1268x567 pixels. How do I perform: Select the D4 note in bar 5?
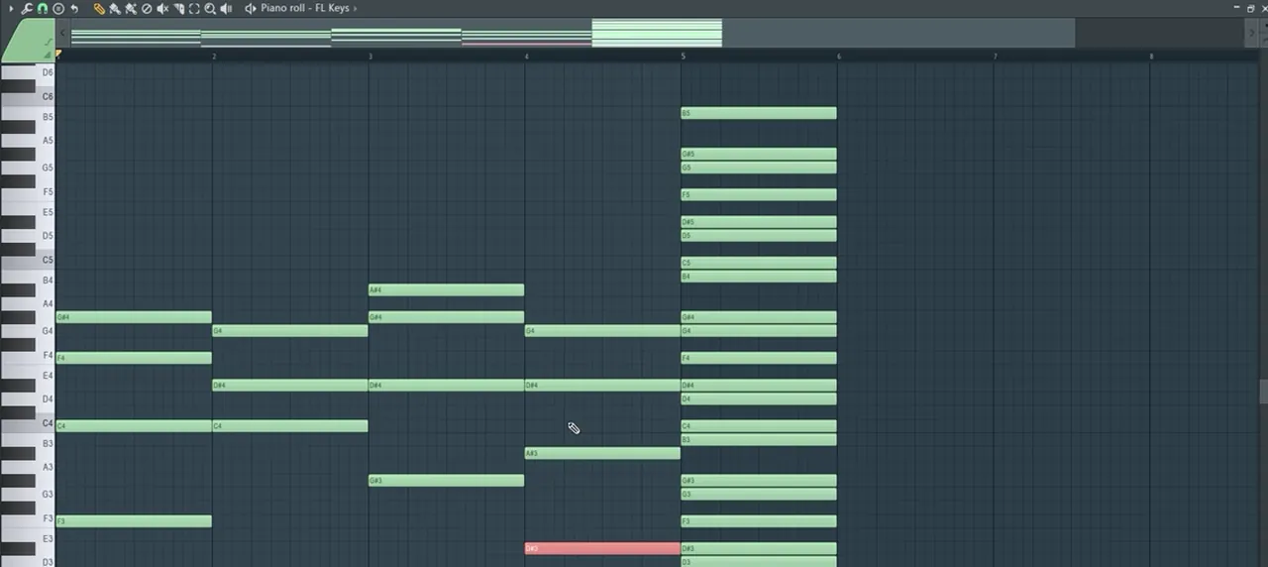point(759,398)
